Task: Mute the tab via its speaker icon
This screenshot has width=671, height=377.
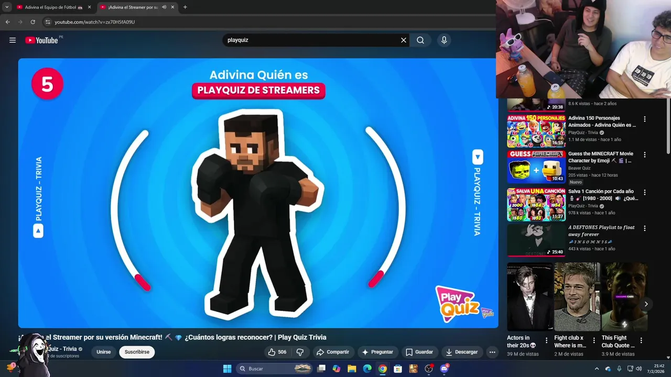Action: tap(164, 7)
